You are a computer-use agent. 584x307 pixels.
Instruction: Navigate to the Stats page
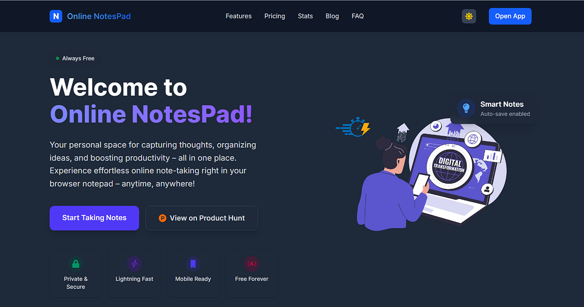click(x=305, y=16)
